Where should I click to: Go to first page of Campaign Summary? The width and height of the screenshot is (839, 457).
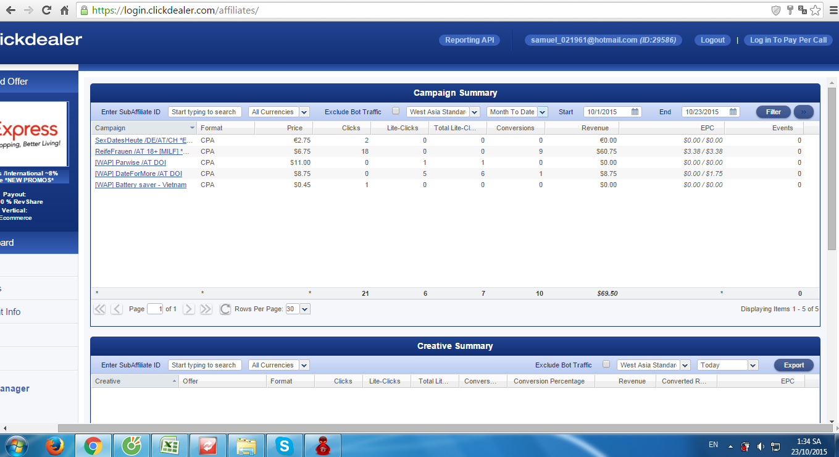tap(99, 309)
